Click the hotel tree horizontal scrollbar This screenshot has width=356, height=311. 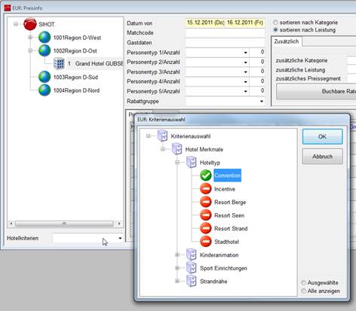coord(65,224)
